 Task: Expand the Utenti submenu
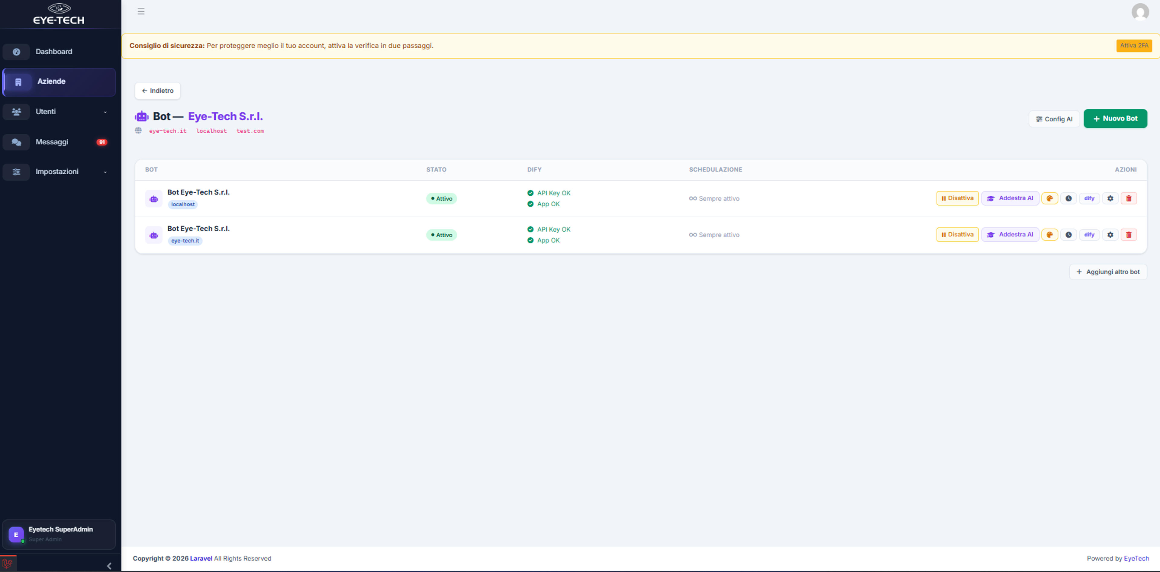(59, 112)
